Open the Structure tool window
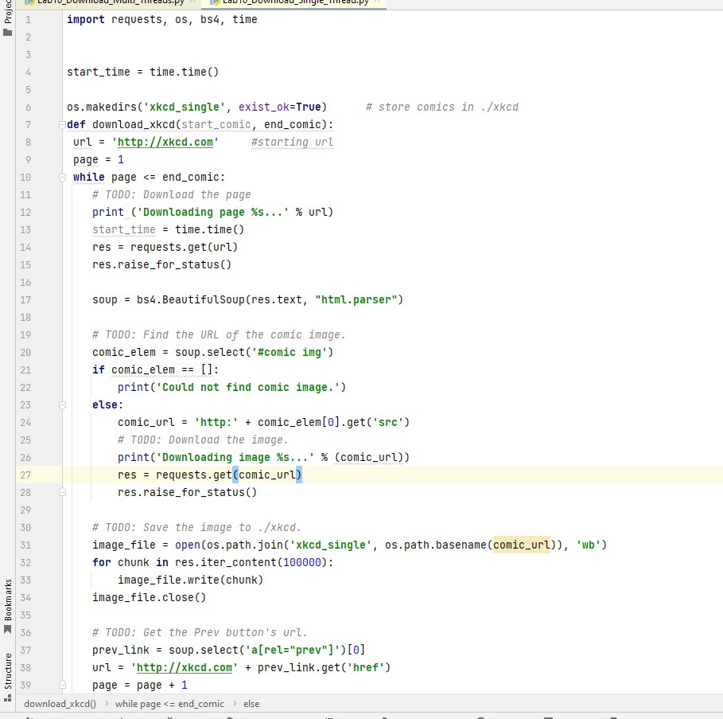The height and width of the screenshot is (719, 723). (x=7, y=677)
